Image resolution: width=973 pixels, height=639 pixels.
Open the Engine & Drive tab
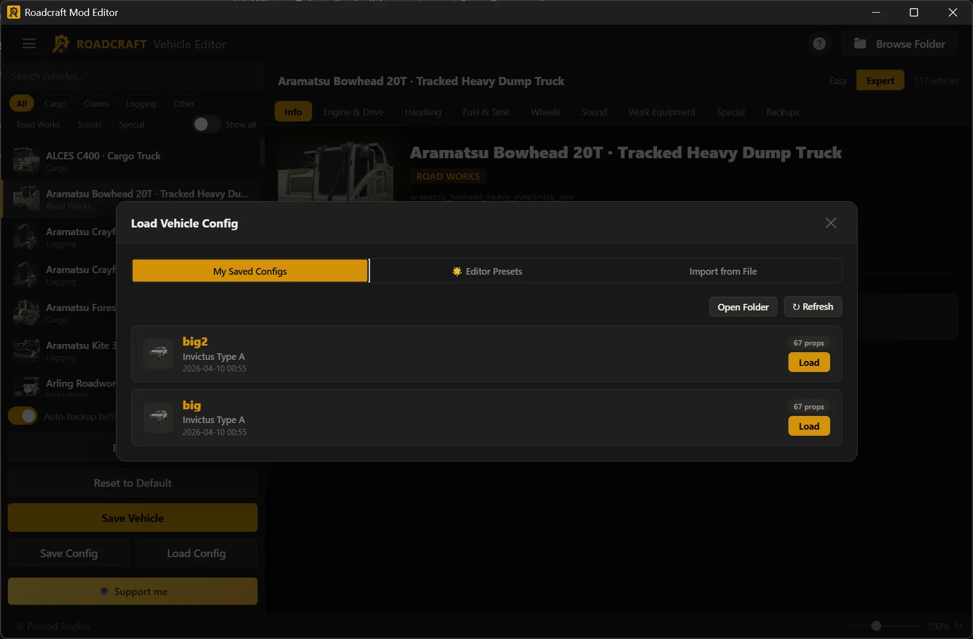[x=353, y=112]
